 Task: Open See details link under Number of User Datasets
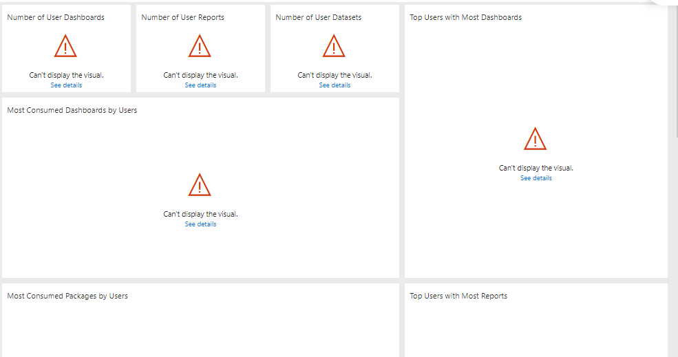pyautogui.click(x=335, y=85)
